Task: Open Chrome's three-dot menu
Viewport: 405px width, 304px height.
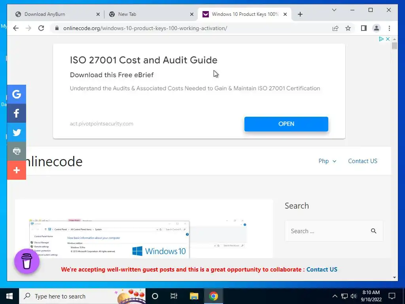Action: 389,28
